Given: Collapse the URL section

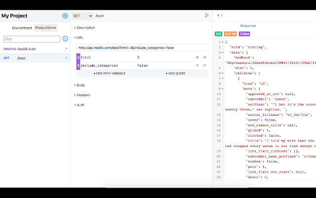Looking at the screenshot, I should [x=79, y=37].
